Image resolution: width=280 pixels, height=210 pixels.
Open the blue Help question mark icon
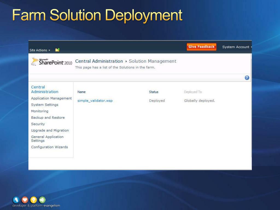point(247,78)
